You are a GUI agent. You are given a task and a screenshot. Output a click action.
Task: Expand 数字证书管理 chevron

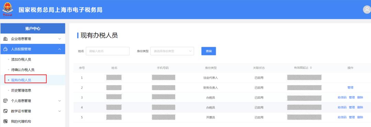tap(60, 111)
